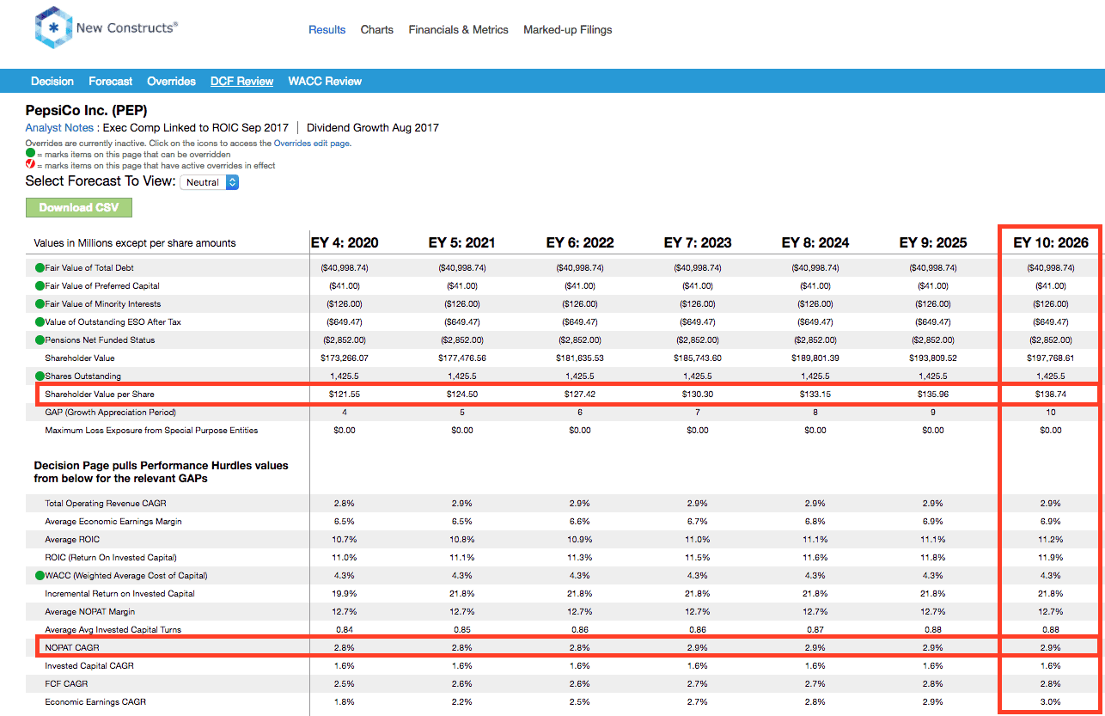The width and height of the screenshot is (1105, 716).
Task: Click the EY 7: 2023 column header
Action: (698, 243)
